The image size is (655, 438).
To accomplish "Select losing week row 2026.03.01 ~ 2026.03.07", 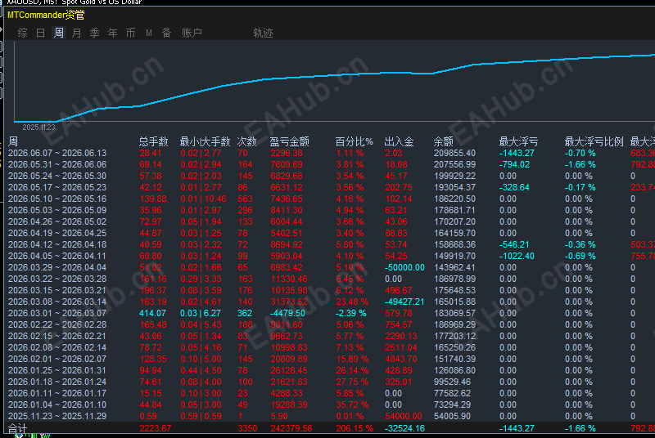I will (x=330, y=313).
